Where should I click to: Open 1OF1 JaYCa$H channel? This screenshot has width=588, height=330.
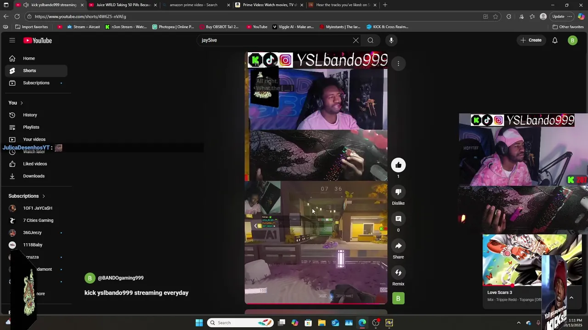pos(36,208)
